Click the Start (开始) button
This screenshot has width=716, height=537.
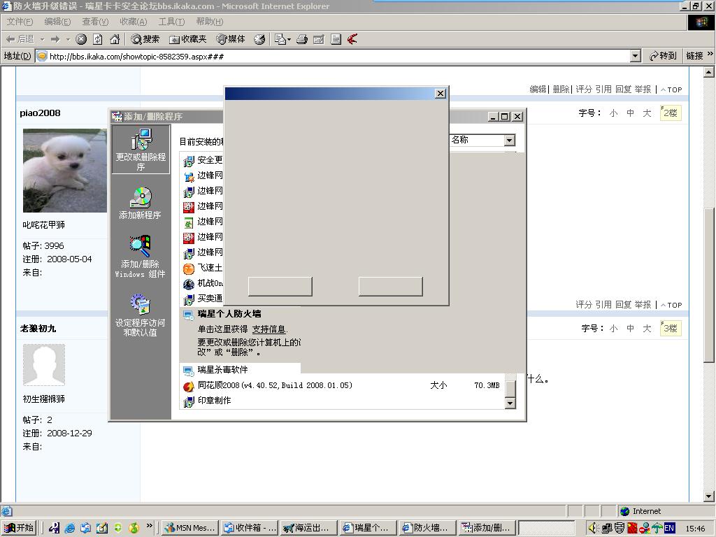pos(19,528)
